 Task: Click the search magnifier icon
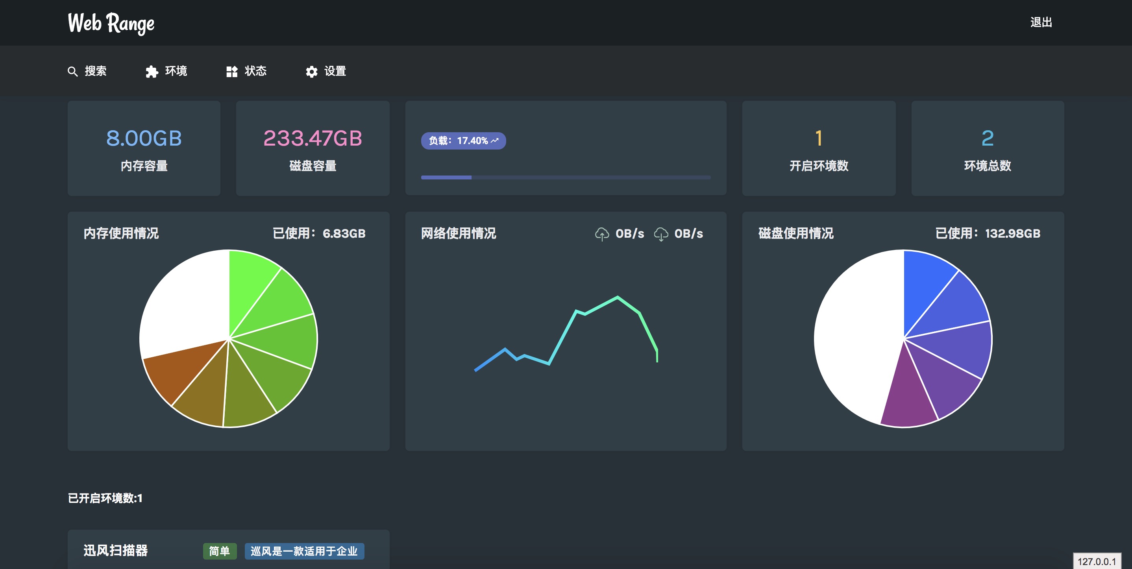pos(72,72)
